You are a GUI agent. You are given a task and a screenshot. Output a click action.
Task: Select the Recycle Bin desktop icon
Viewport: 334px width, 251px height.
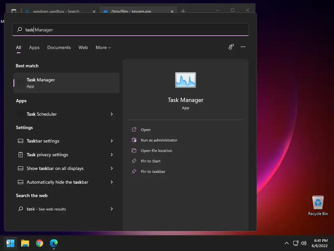318,206
